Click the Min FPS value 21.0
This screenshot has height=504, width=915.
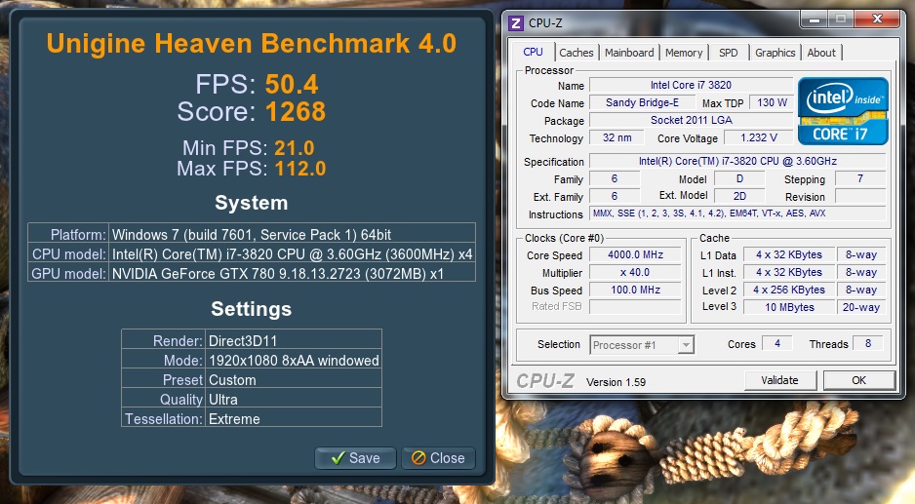295,148
